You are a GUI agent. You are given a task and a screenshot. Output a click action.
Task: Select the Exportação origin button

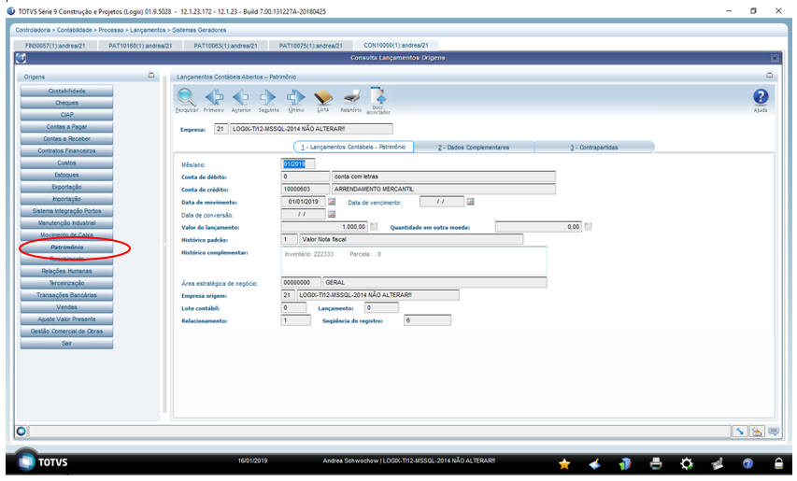(x=66, y=187)
